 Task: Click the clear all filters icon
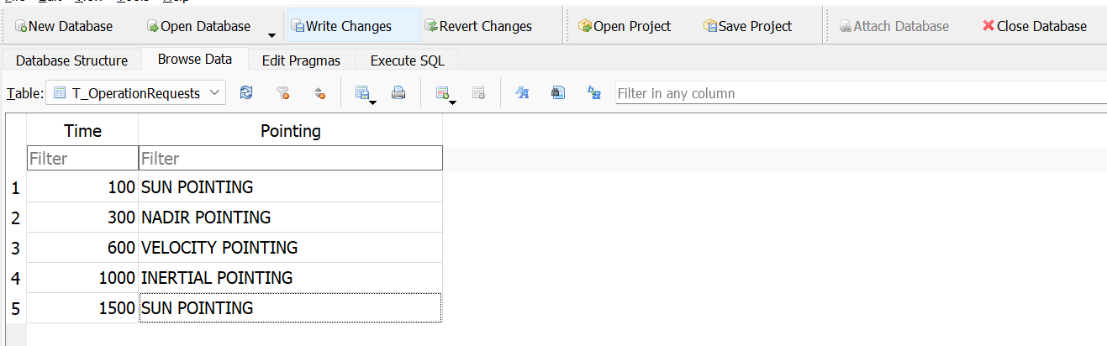[x=283, y=93]
